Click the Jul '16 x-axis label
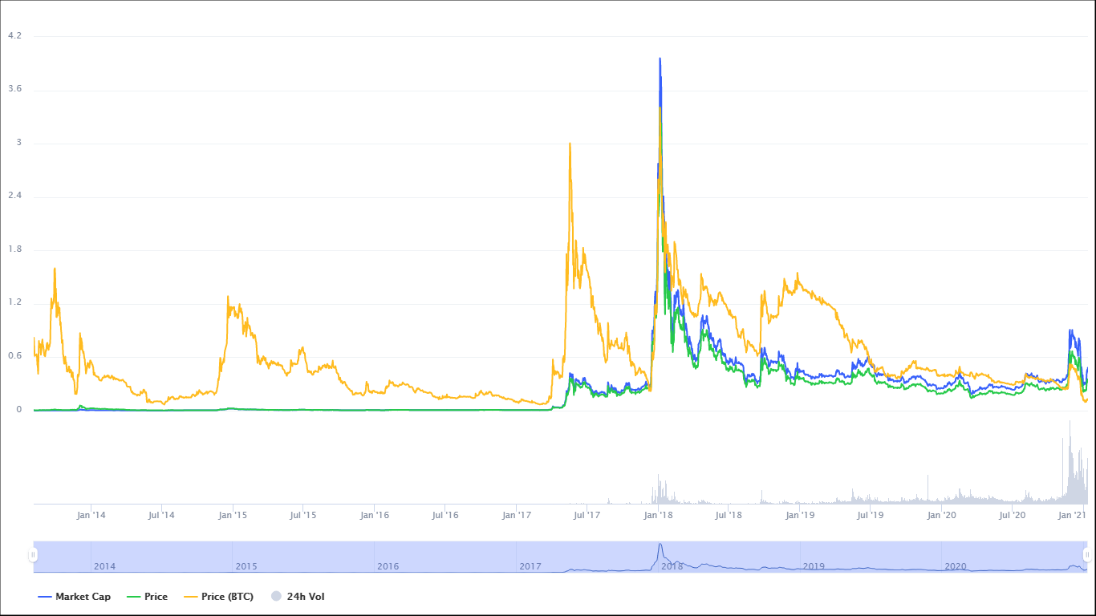Screen dimensions: 1096x616 [x=445, y=515]
